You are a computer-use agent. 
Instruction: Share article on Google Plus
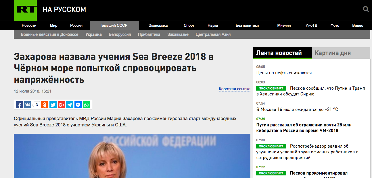61,105
